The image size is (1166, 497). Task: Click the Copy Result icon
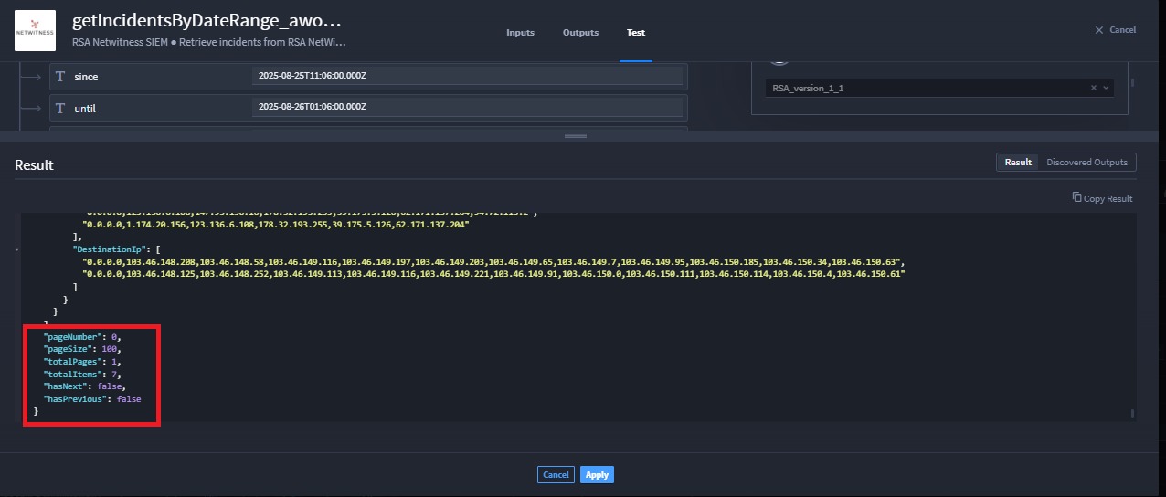click(1076, 198)
